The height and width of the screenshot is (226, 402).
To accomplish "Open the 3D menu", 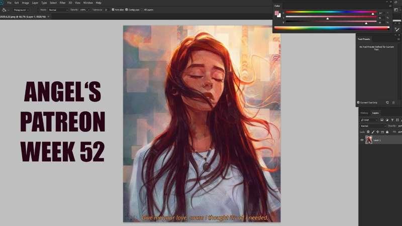I will (70, 3).
